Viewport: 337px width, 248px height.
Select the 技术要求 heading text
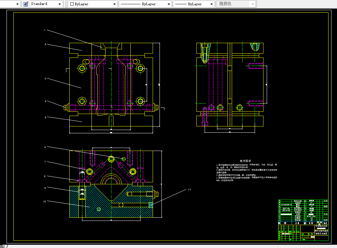[x=245, y=161]
